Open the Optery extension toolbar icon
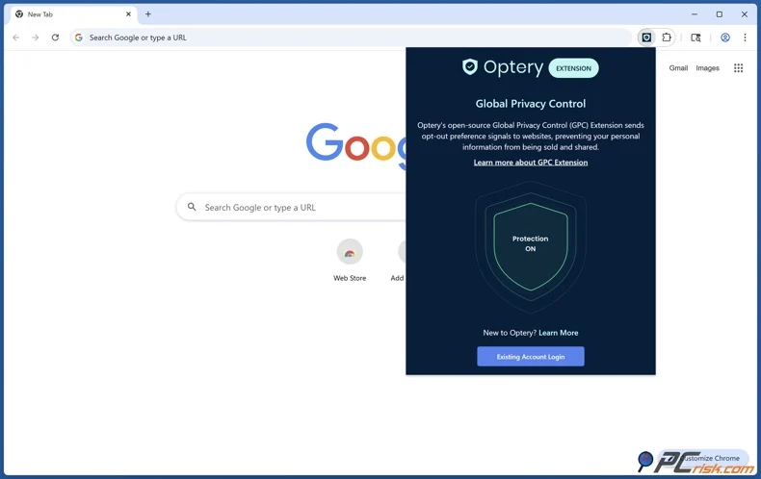This screenshot has height=479, width=761. (646, 38)
